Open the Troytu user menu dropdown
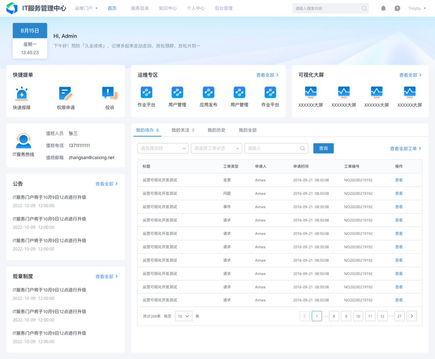This screenshot has height=359, width=435. point(417,8)
